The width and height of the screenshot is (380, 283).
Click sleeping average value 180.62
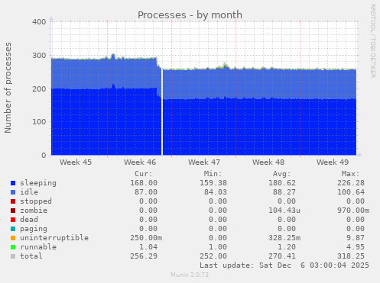[x=282, y=183]
